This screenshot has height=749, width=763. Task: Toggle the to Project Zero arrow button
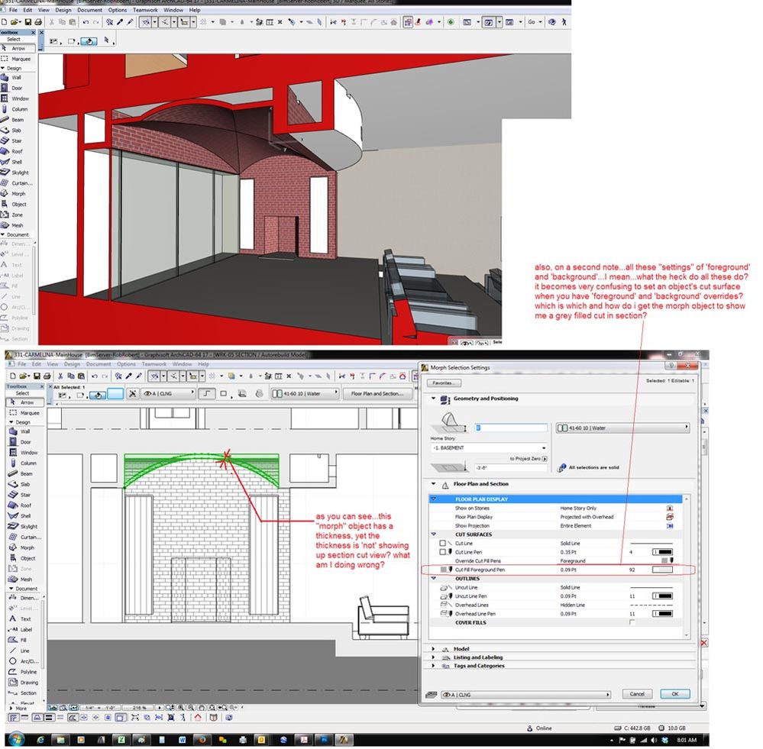pyautogui.click(x=545, y=459)
